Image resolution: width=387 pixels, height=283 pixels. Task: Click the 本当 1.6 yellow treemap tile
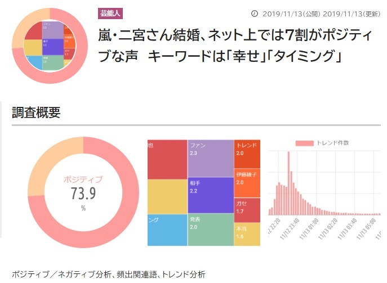247,234
